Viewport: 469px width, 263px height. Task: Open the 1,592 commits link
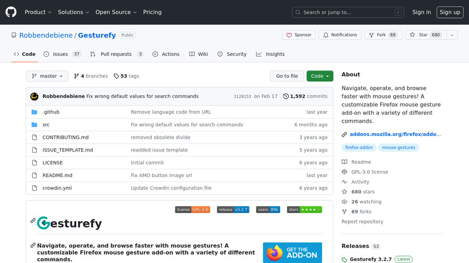(305, 96)
